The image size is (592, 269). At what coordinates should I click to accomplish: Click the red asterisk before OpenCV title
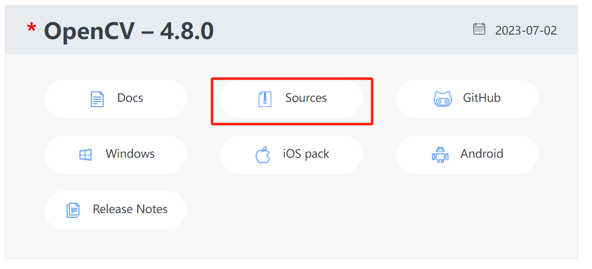[x=31, y=28]
